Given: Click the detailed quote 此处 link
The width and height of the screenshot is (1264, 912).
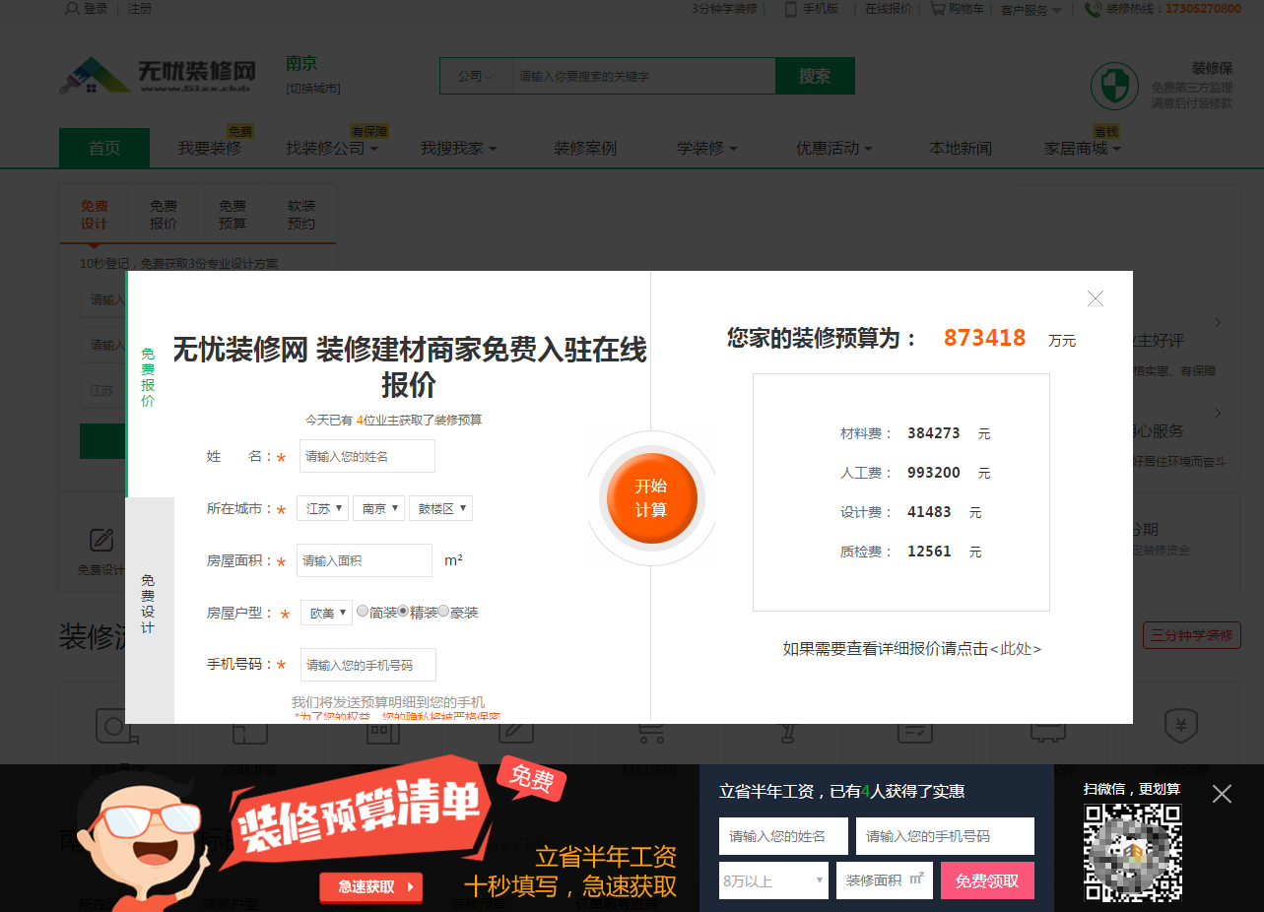Looking at the screenshot, I should pos(1015,649).
